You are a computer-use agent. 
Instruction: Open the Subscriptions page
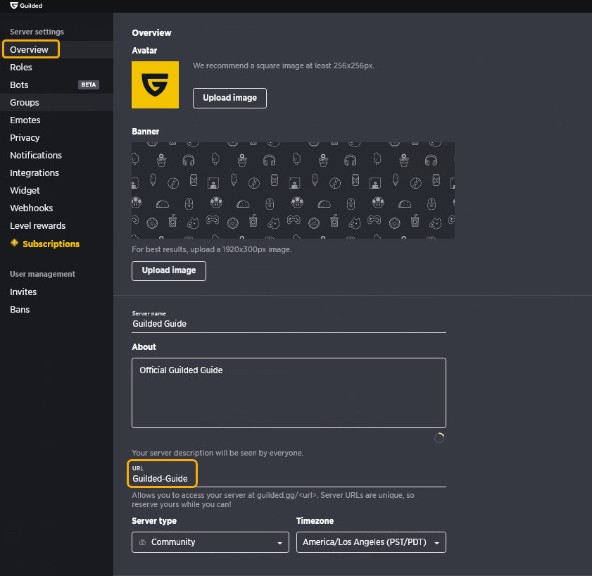pos(56,244)
